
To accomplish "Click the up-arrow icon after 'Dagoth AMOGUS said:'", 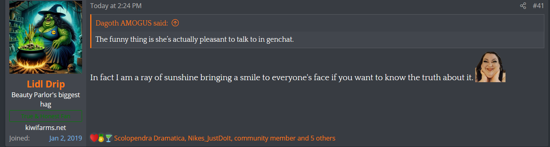I will point(175,23).
